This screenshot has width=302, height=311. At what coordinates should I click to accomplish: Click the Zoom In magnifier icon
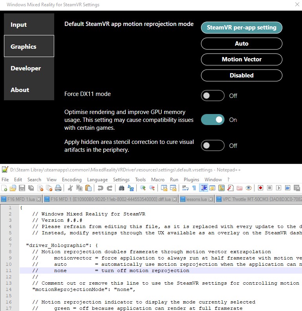(x=143, y=188)
